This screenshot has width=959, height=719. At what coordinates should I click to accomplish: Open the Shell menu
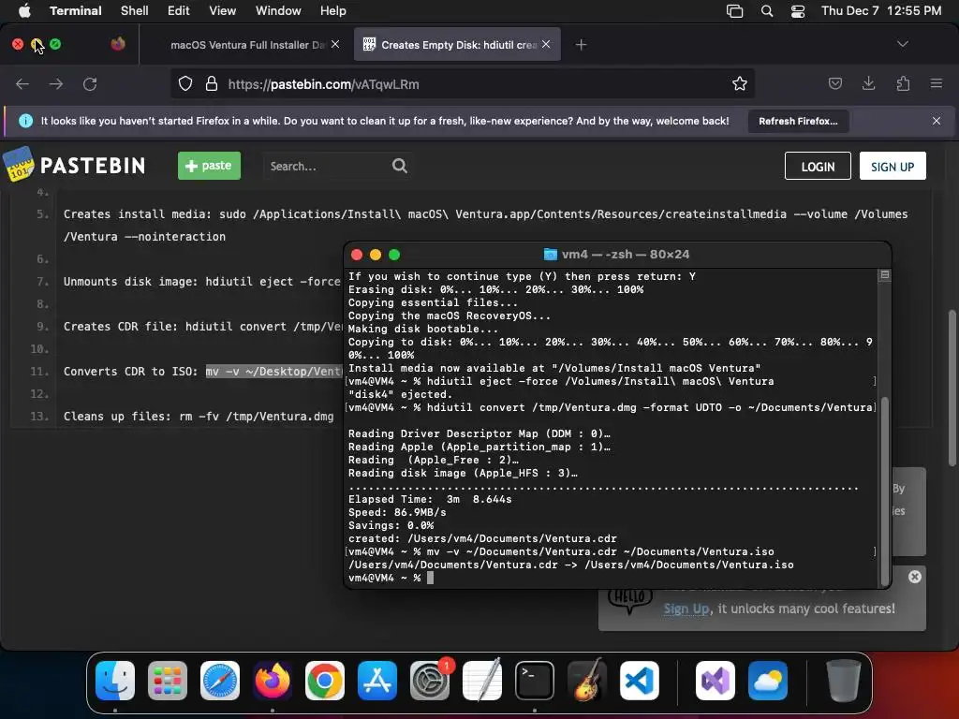(x=134, y=10)
